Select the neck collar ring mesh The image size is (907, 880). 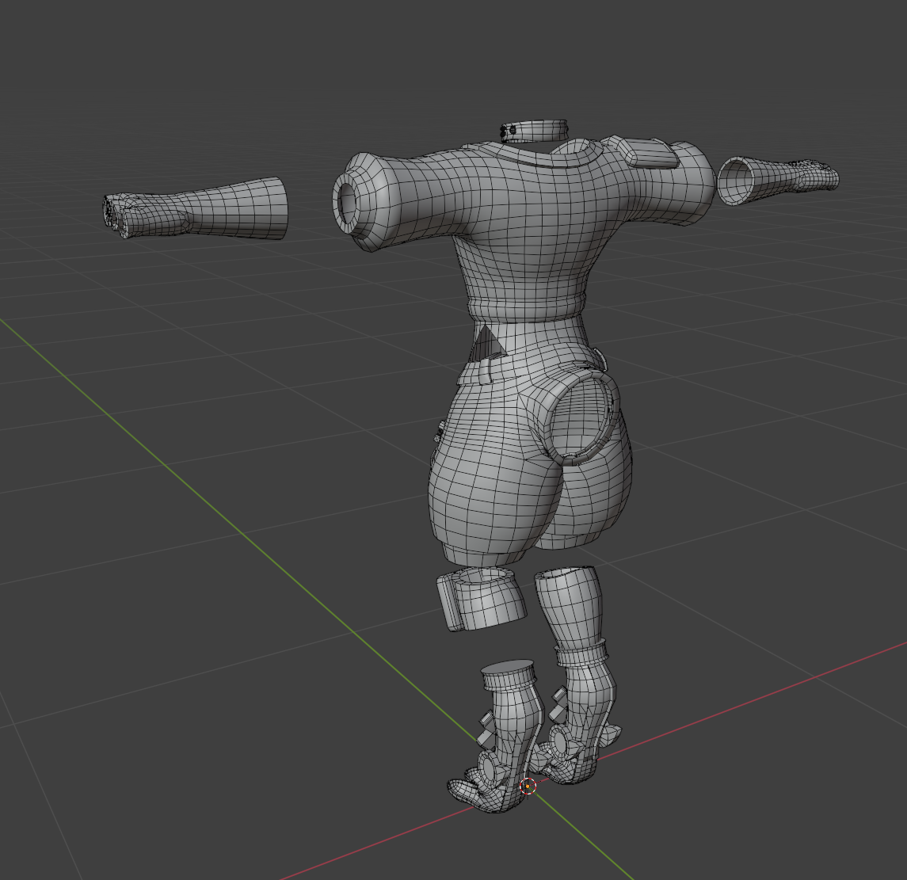click(x=537, y=130)
